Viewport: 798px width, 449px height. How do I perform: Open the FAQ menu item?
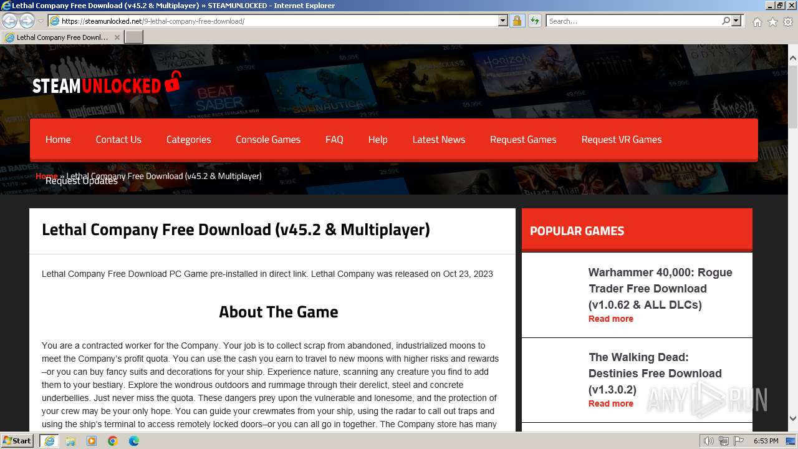[334, 140]
